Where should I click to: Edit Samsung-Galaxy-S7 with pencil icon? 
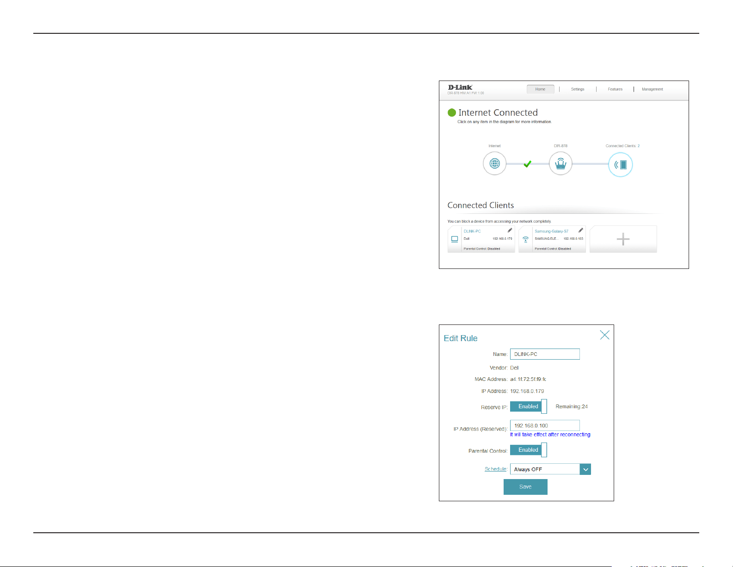pos(581,231)
